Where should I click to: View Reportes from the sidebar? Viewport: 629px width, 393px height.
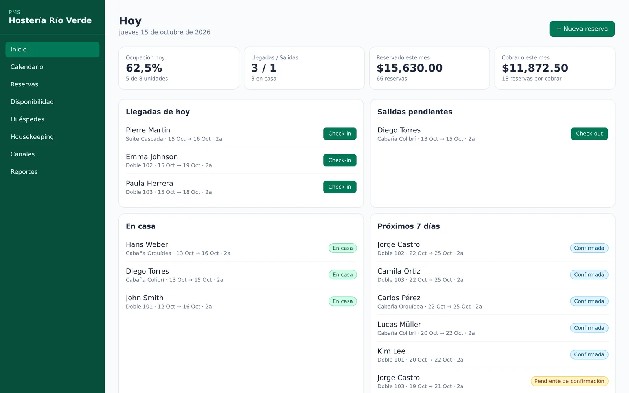click(52, 172)
